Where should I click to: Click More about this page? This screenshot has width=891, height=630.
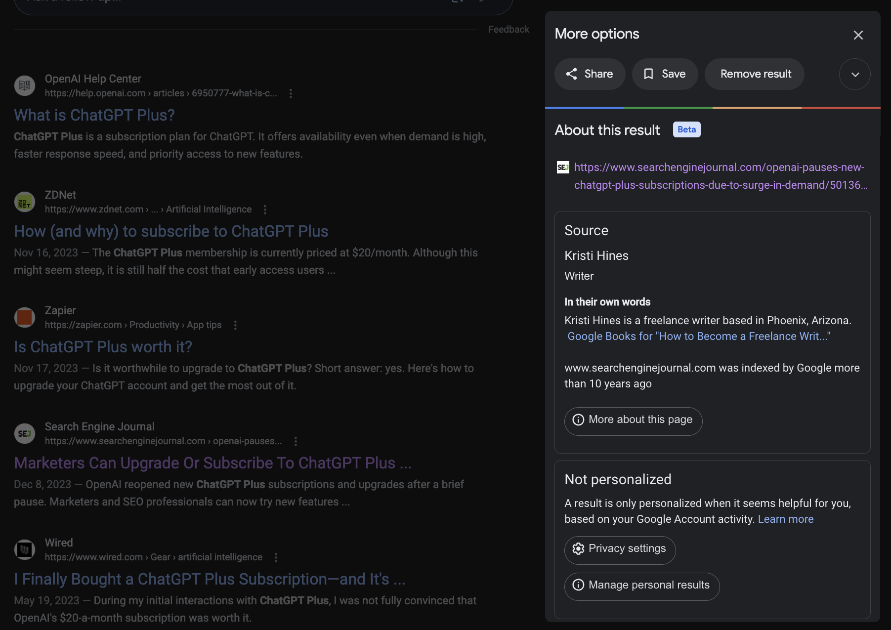pyautogui.click(x=633, y=421)
